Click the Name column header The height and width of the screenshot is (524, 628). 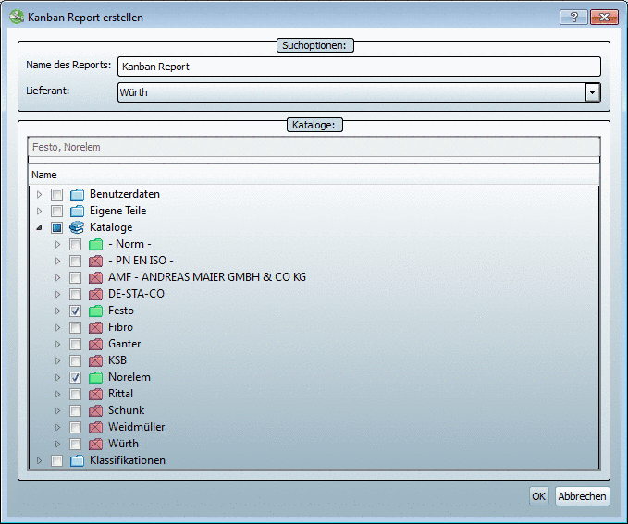tap(314, 175)
